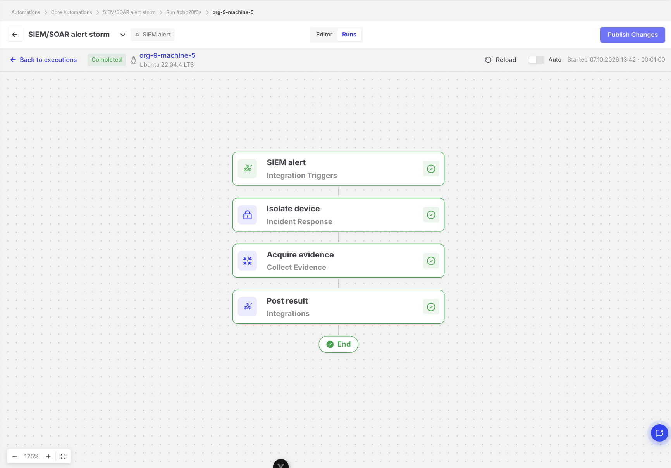Image resolution: width=671 pixels, height=468 pixels.
Task: Click the 125% zoom level indicator
Action: [31, 456]
